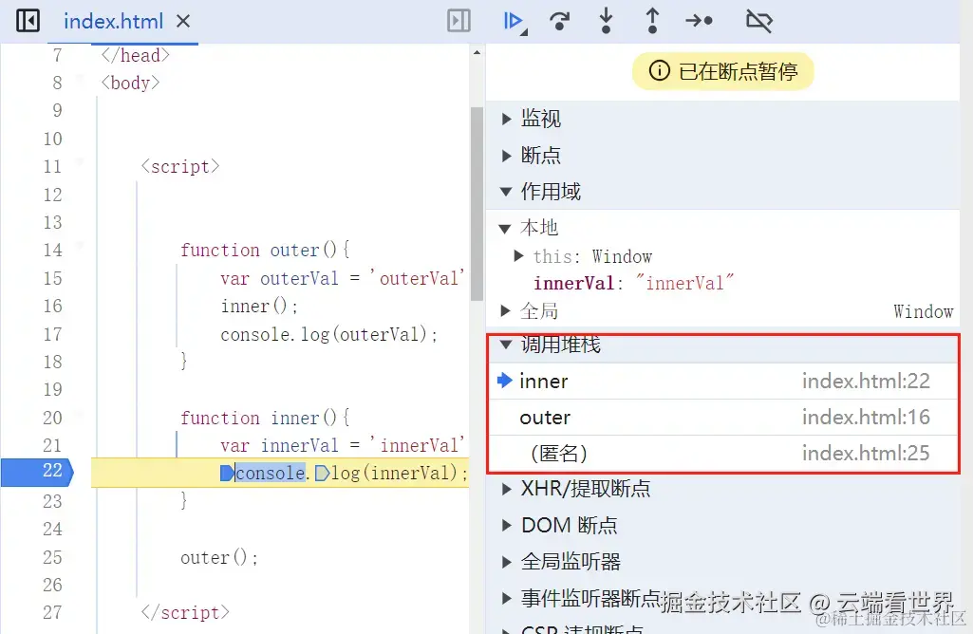Click the scrollbar up arrow in editor
The image size is (973, 634).
point(477,53)
